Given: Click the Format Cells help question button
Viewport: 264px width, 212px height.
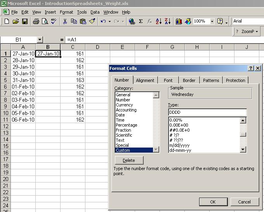Looking at the screenshot, I should (x=251, y=68).
